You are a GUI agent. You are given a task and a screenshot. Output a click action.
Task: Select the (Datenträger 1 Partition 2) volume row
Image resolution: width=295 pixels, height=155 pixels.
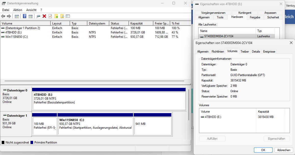(95, 28)
